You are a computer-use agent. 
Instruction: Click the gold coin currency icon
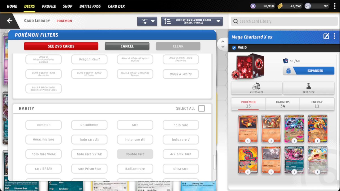tap(280, 6)
